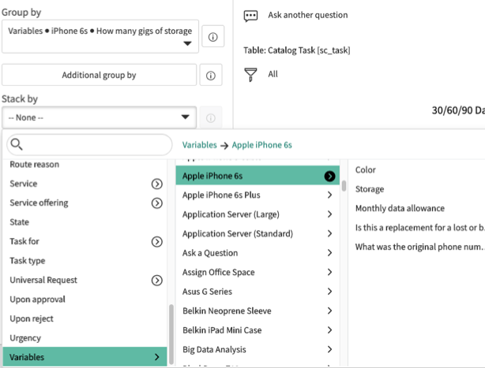Open the Stack by None dropdown
This screenshot has height=368, width=485.
pos(99,117)
